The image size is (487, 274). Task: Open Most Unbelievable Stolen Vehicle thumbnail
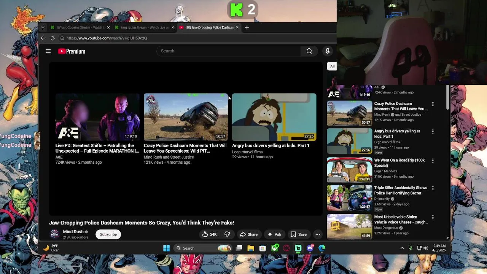click(x=350, y=226)
